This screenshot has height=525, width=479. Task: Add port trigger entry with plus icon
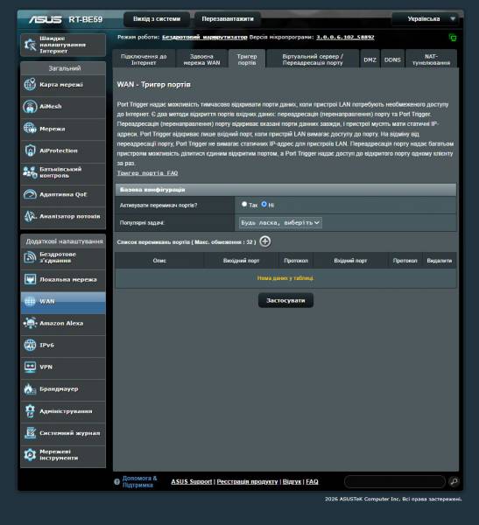tap(265, 241)
